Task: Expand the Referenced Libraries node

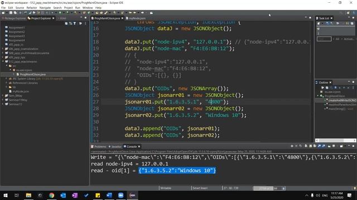Action: (x=6, y=83)
